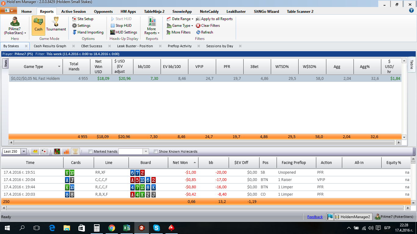
Task: Open the Table side panel tab
Action: (x=412, y=65)
